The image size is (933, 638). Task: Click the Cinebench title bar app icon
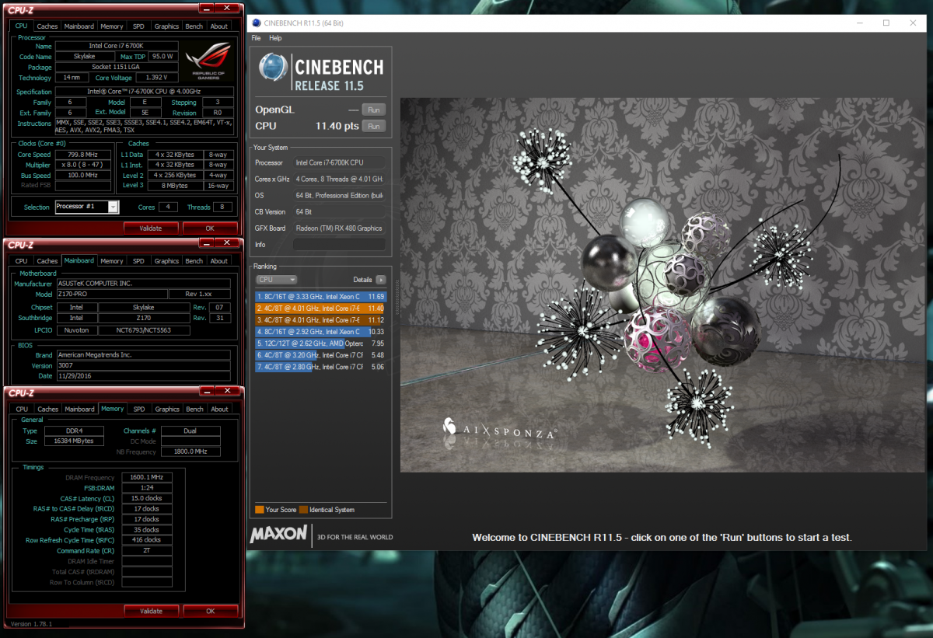255,23
